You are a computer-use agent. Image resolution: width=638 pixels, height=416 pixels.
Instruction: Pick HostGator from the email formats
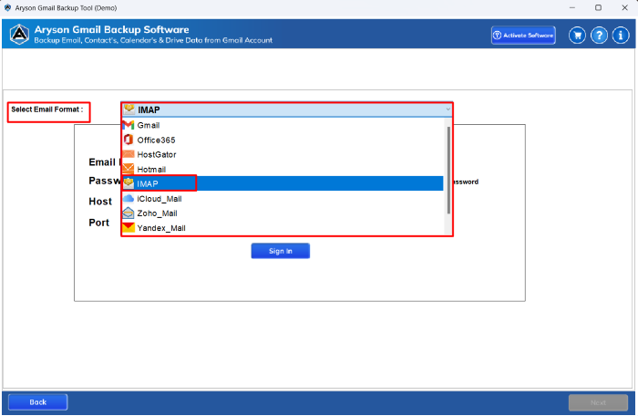pos(283,154)
